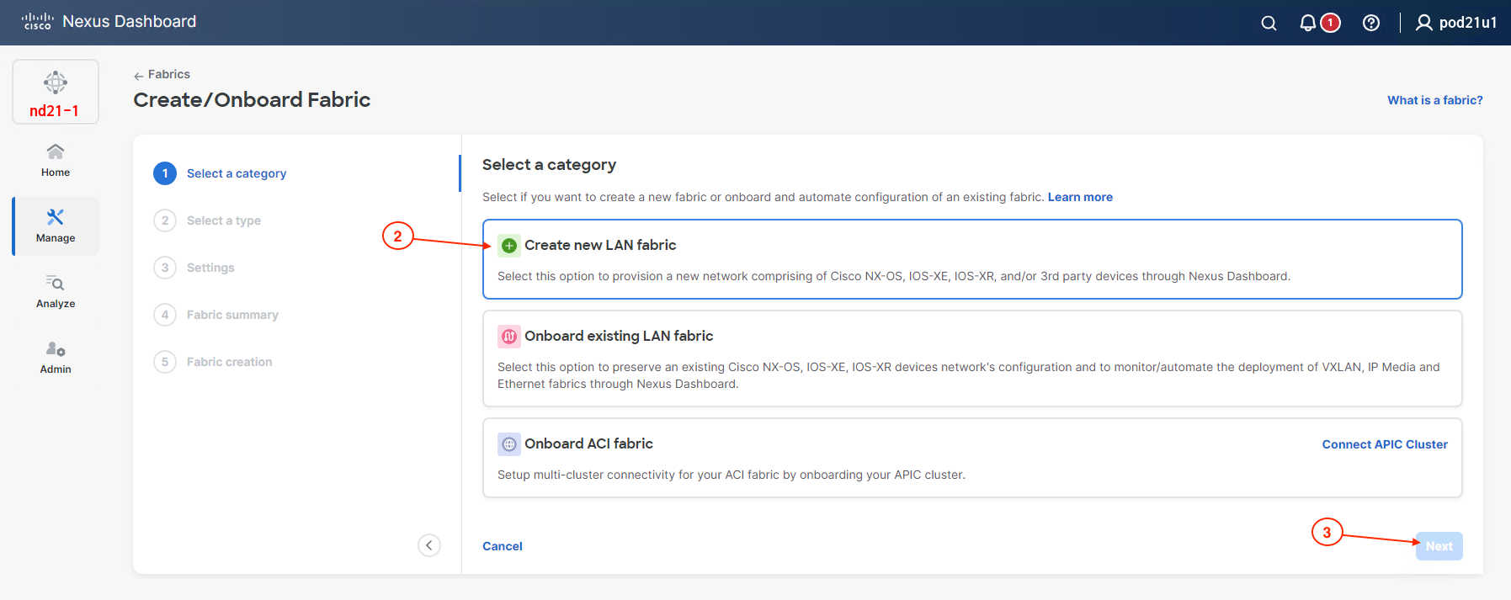The height and width of the screenshot is (600, 1511).
Task: Open the Manage section in sidebar
Action: 56,226
